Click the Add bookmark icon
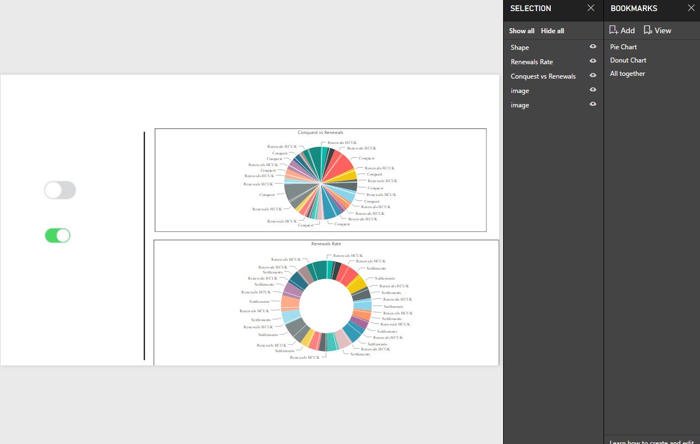Screen dimensions: 700x444 click(613, 30)
